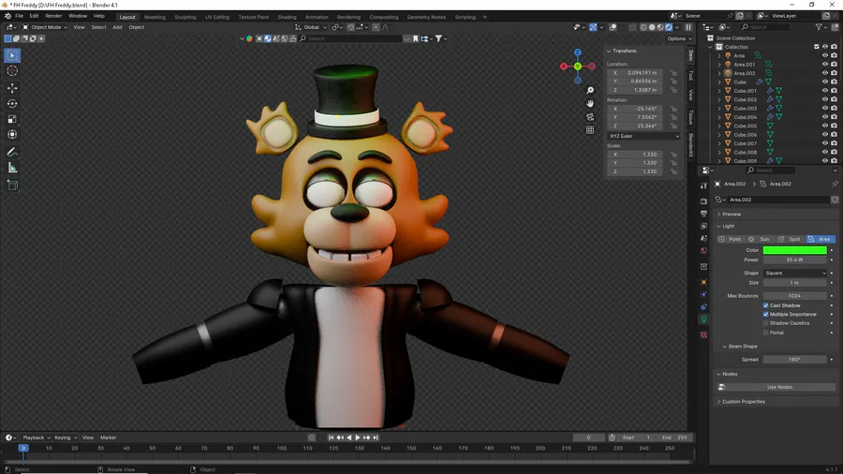Activate the Scale tool
The height and width of the screenshot is (474, 843).
point(12,119)
